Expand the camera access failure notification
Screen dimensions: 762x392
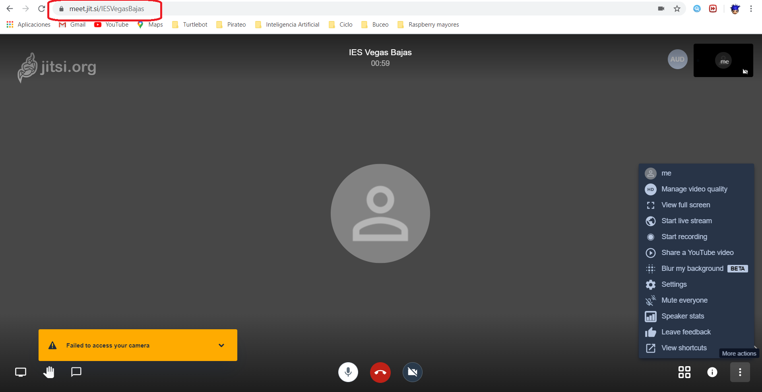click(x=221, y=345)
